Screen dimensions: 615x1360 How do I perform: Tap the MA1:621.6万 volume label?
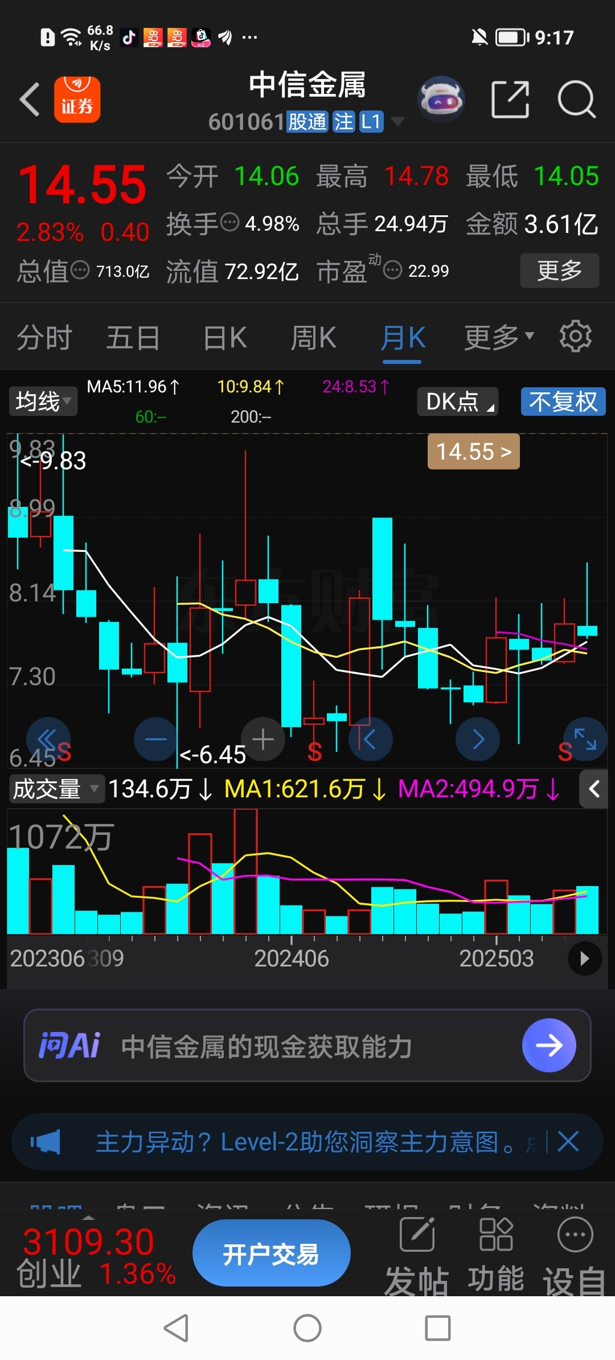[x=305, y=789]
